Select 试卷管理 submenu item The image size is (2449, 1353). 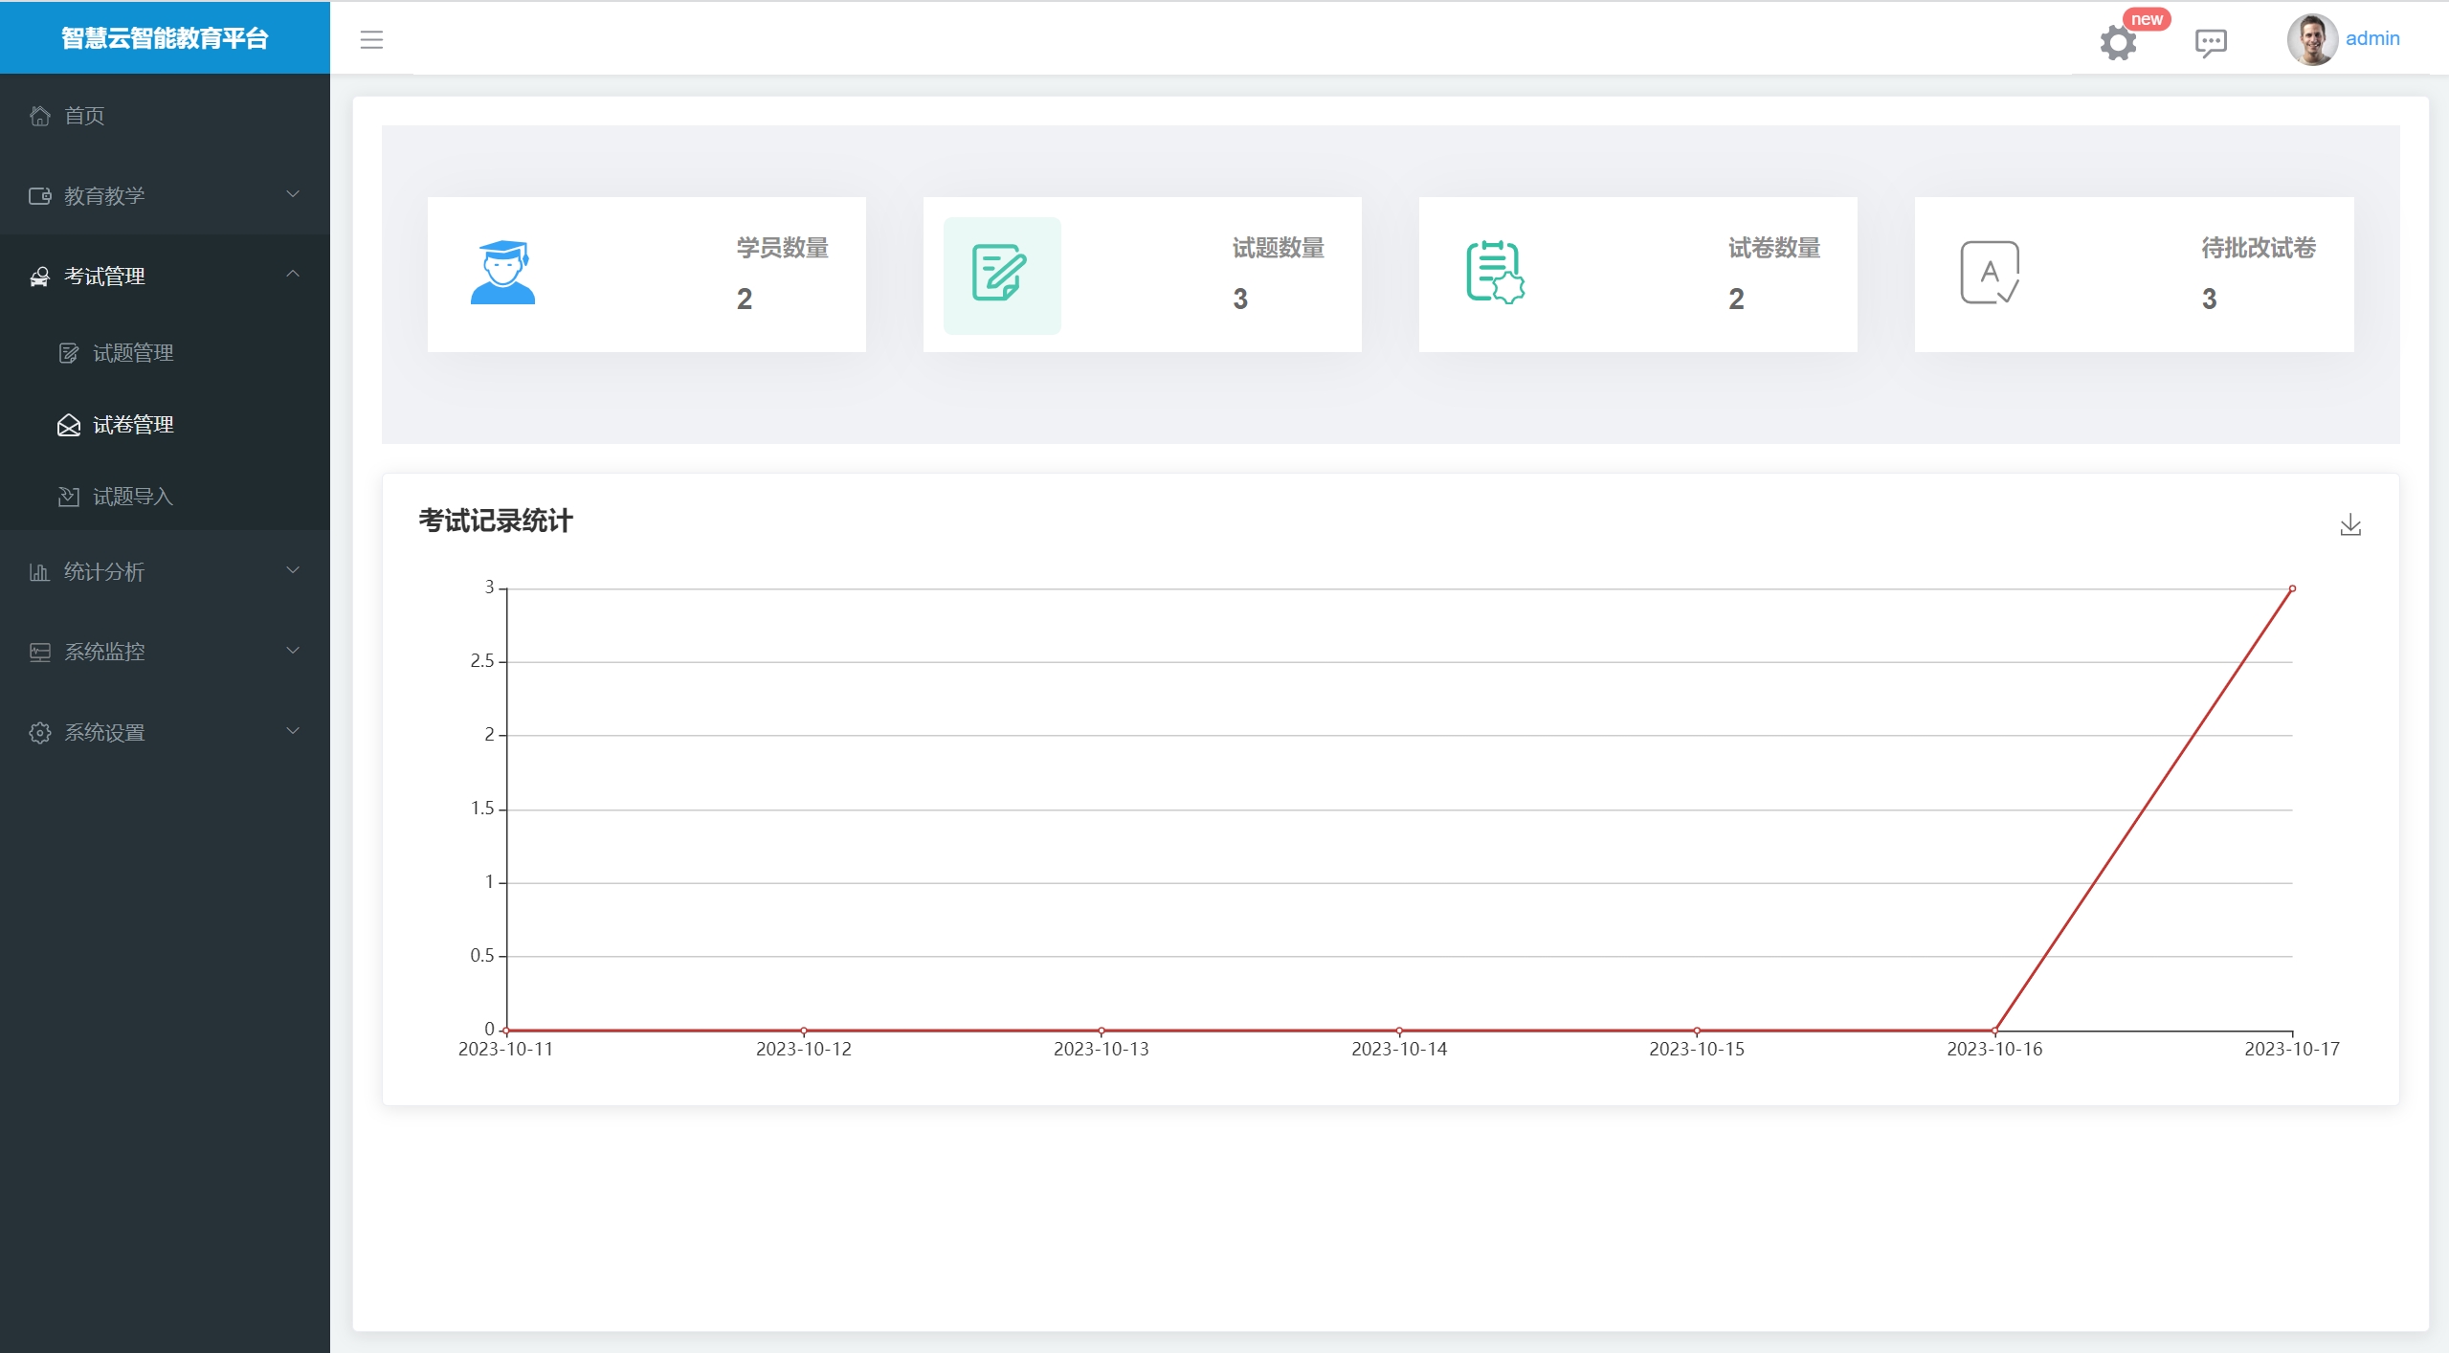click(132, 425)
